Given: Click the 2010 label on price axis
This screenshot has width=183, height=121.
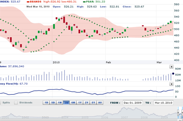Looking at the screenshot, I should point(56,62).
